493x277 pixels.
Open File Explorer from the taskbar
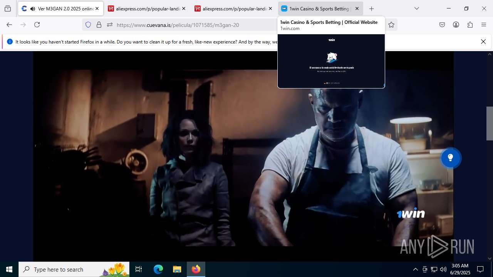(x=177, y=269)
